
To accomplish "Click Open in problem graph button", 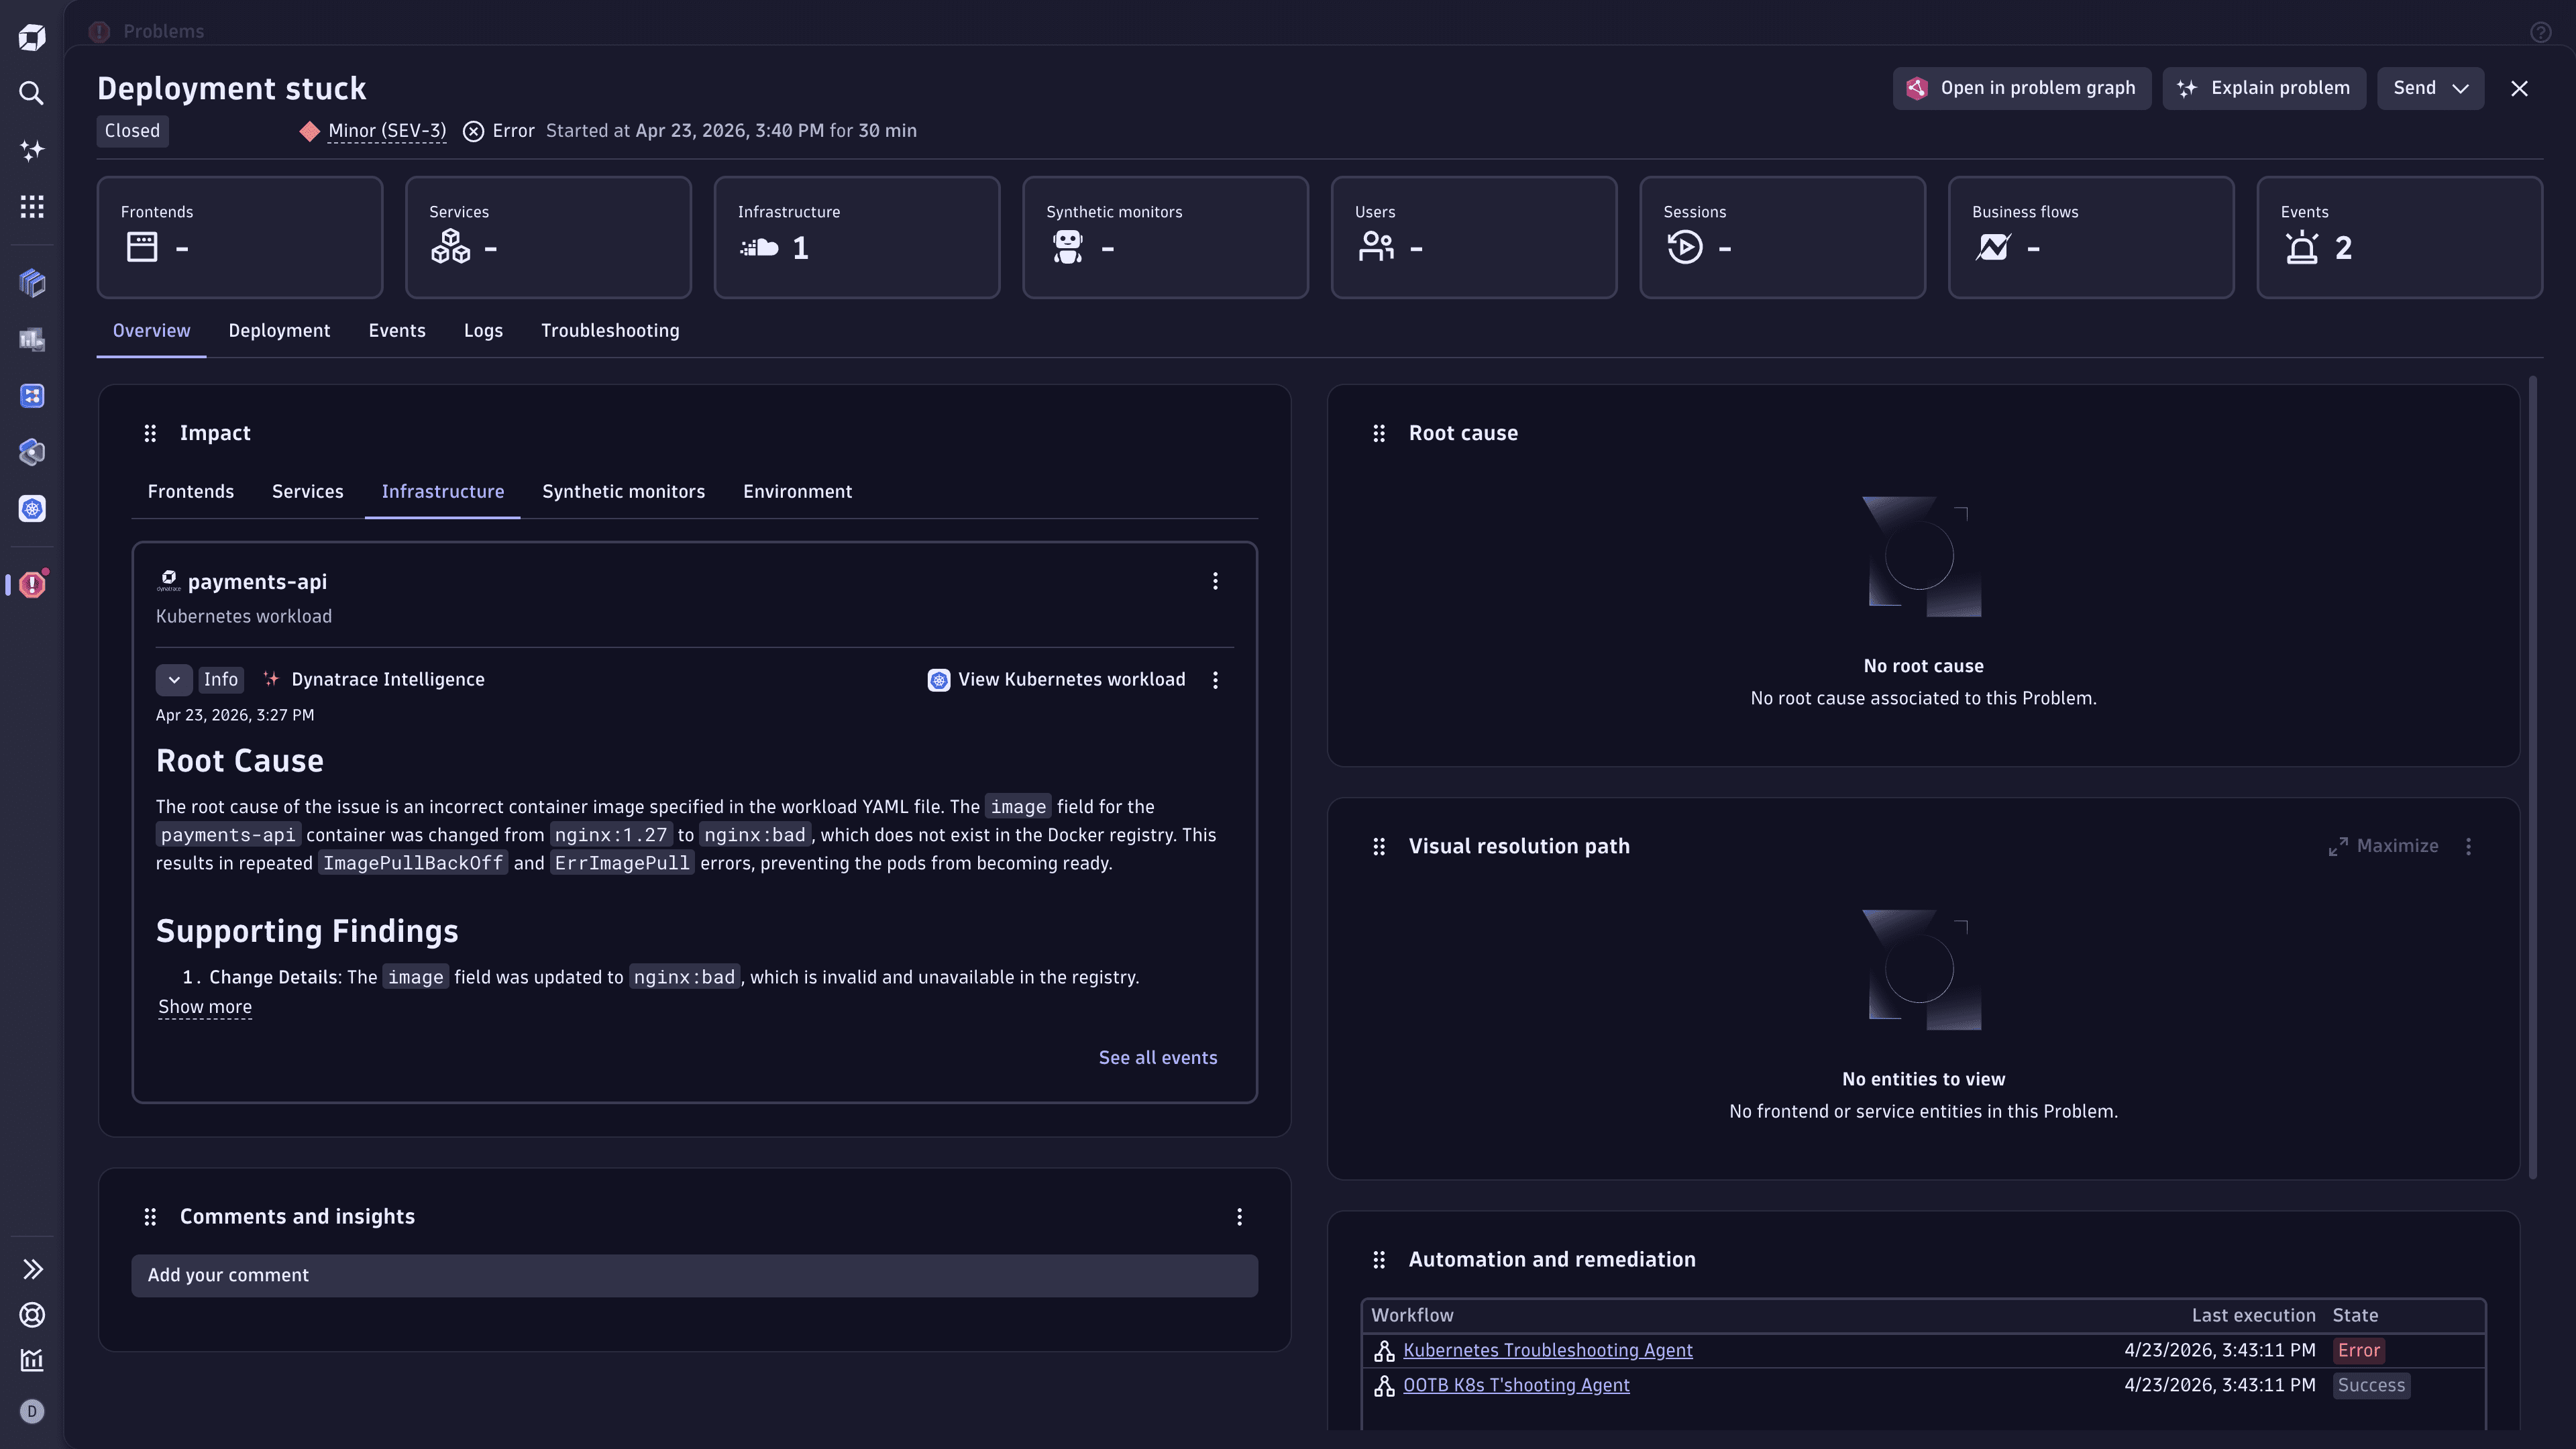I will (x=2022, y=88).
